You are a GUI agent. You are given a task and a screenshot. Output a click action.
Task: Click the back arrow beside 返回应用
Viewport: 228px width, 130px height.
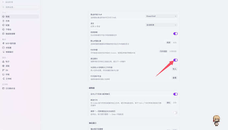(x=3, y=2)
